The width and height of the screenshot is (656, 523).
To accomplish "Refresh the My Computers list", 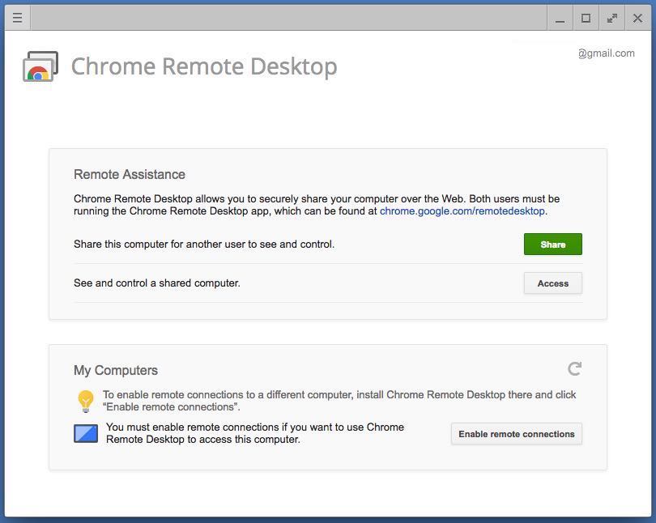I will (574, 369).
